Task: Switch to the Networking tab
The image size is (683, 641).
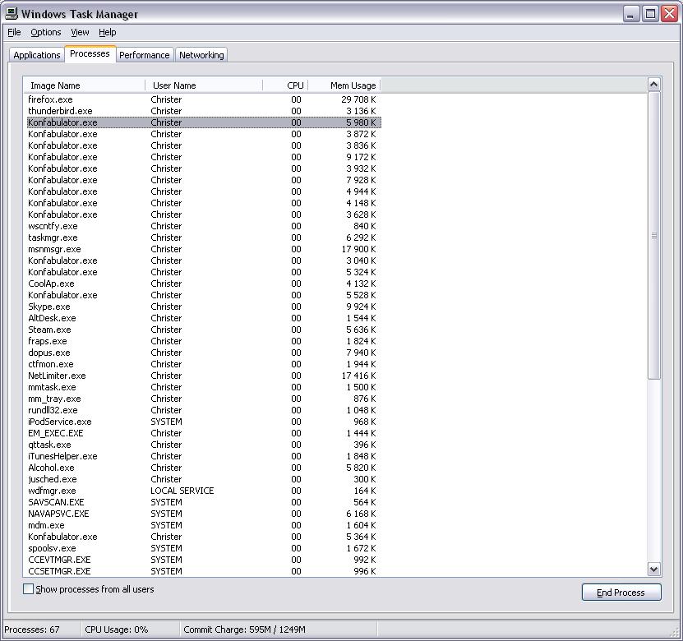Action: [201, 55]
